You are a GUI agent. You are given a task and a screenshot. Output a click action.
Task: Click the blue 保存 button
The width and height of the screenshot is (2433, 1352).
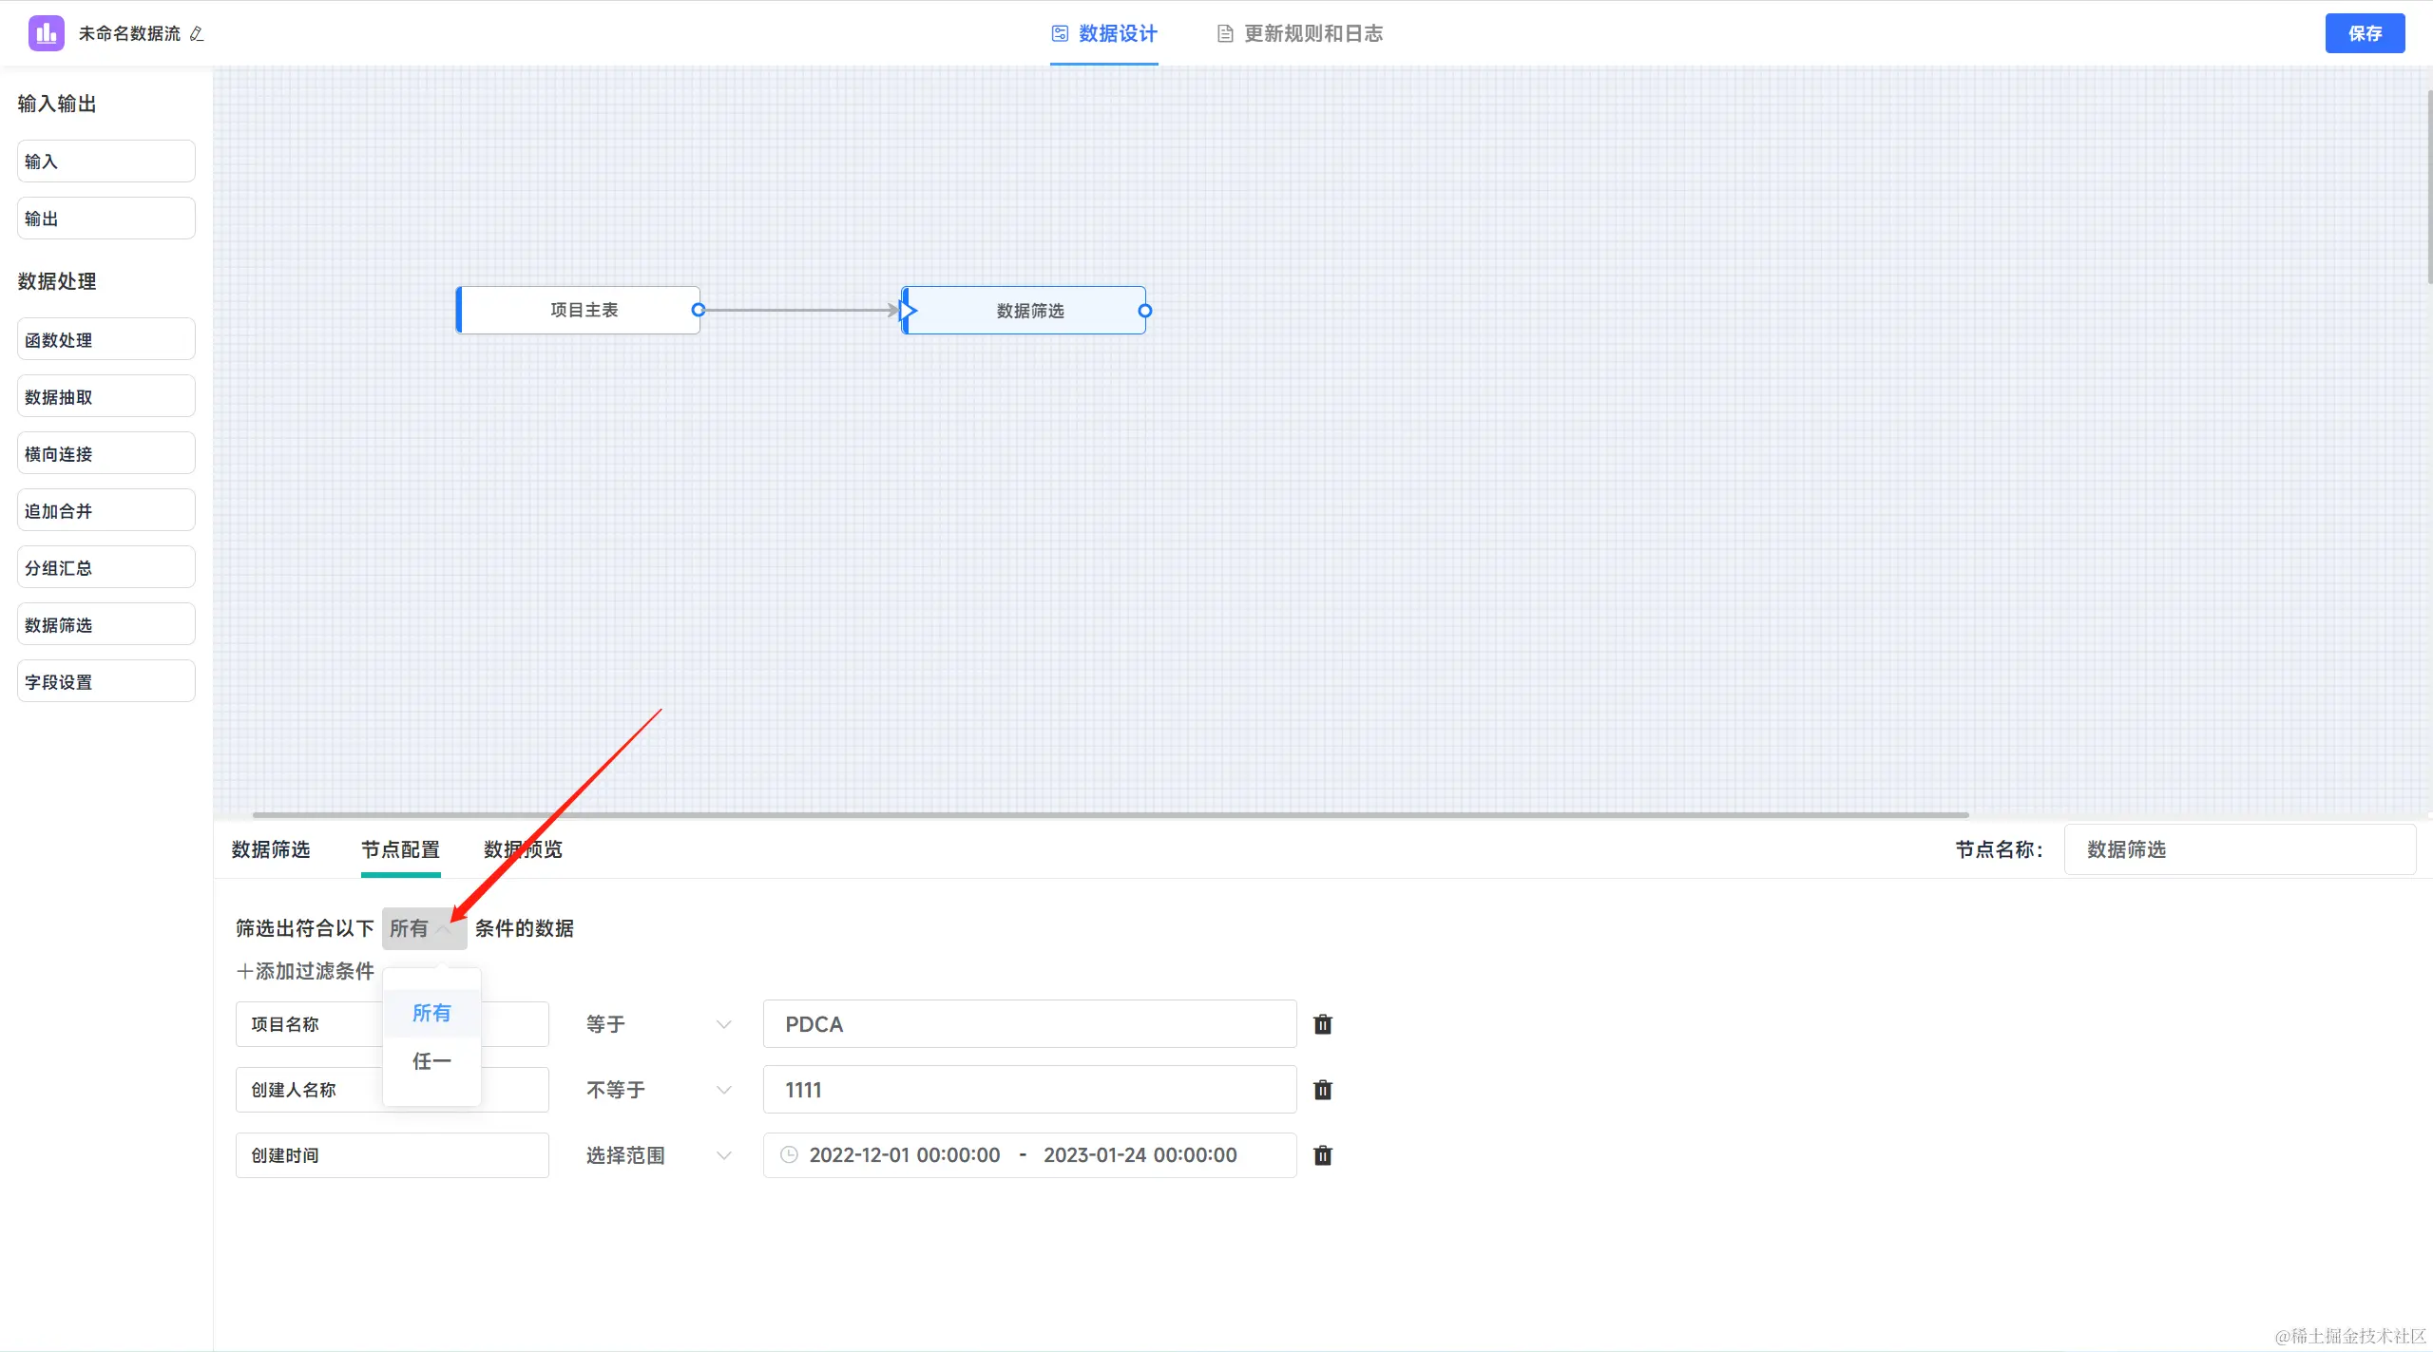[2364, 34]
